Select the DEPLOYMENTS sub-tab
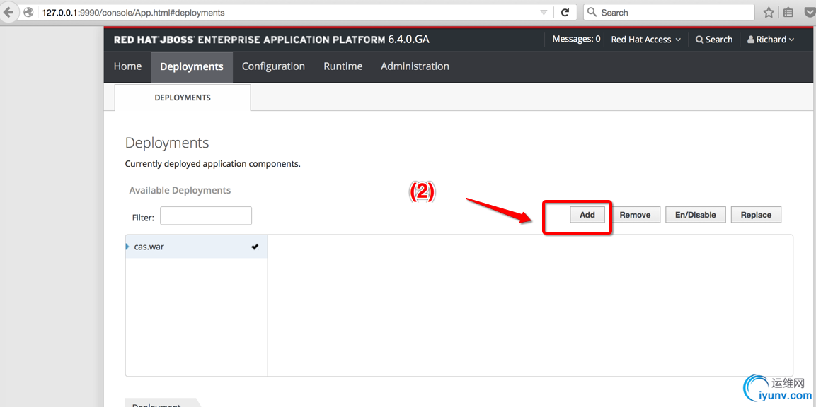Image resolution: width=816 pixels, height=407 pixels. (x=183, y=98)
